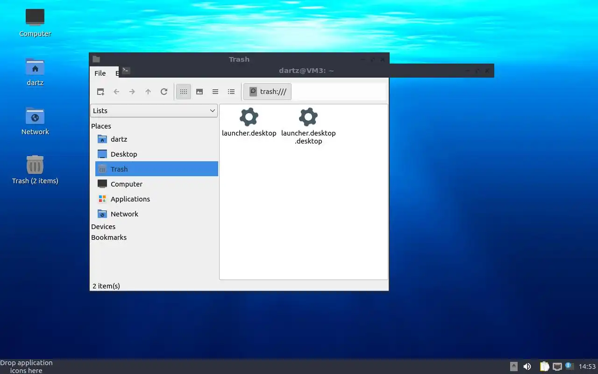This screenshot has height=374, width=598.
Task: Go forward in file manager history
Action: coord(132,92)
